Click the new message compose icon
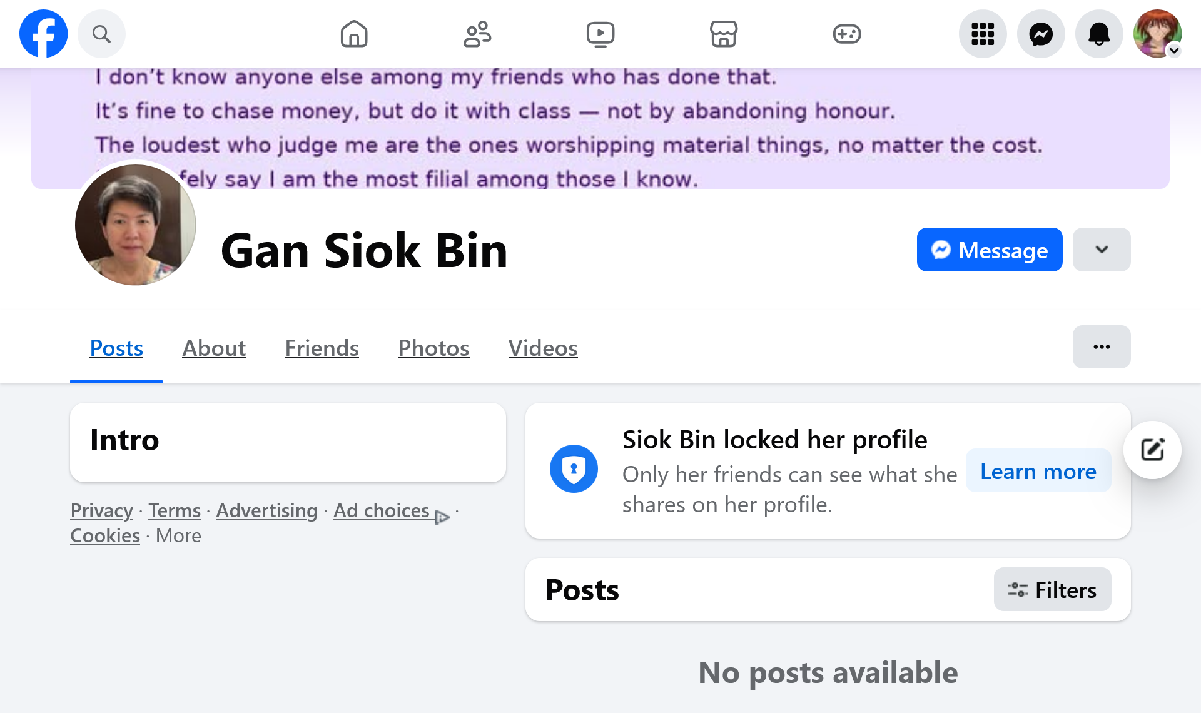Screen dimensions: 1201x713 [x=1152, y=450]
